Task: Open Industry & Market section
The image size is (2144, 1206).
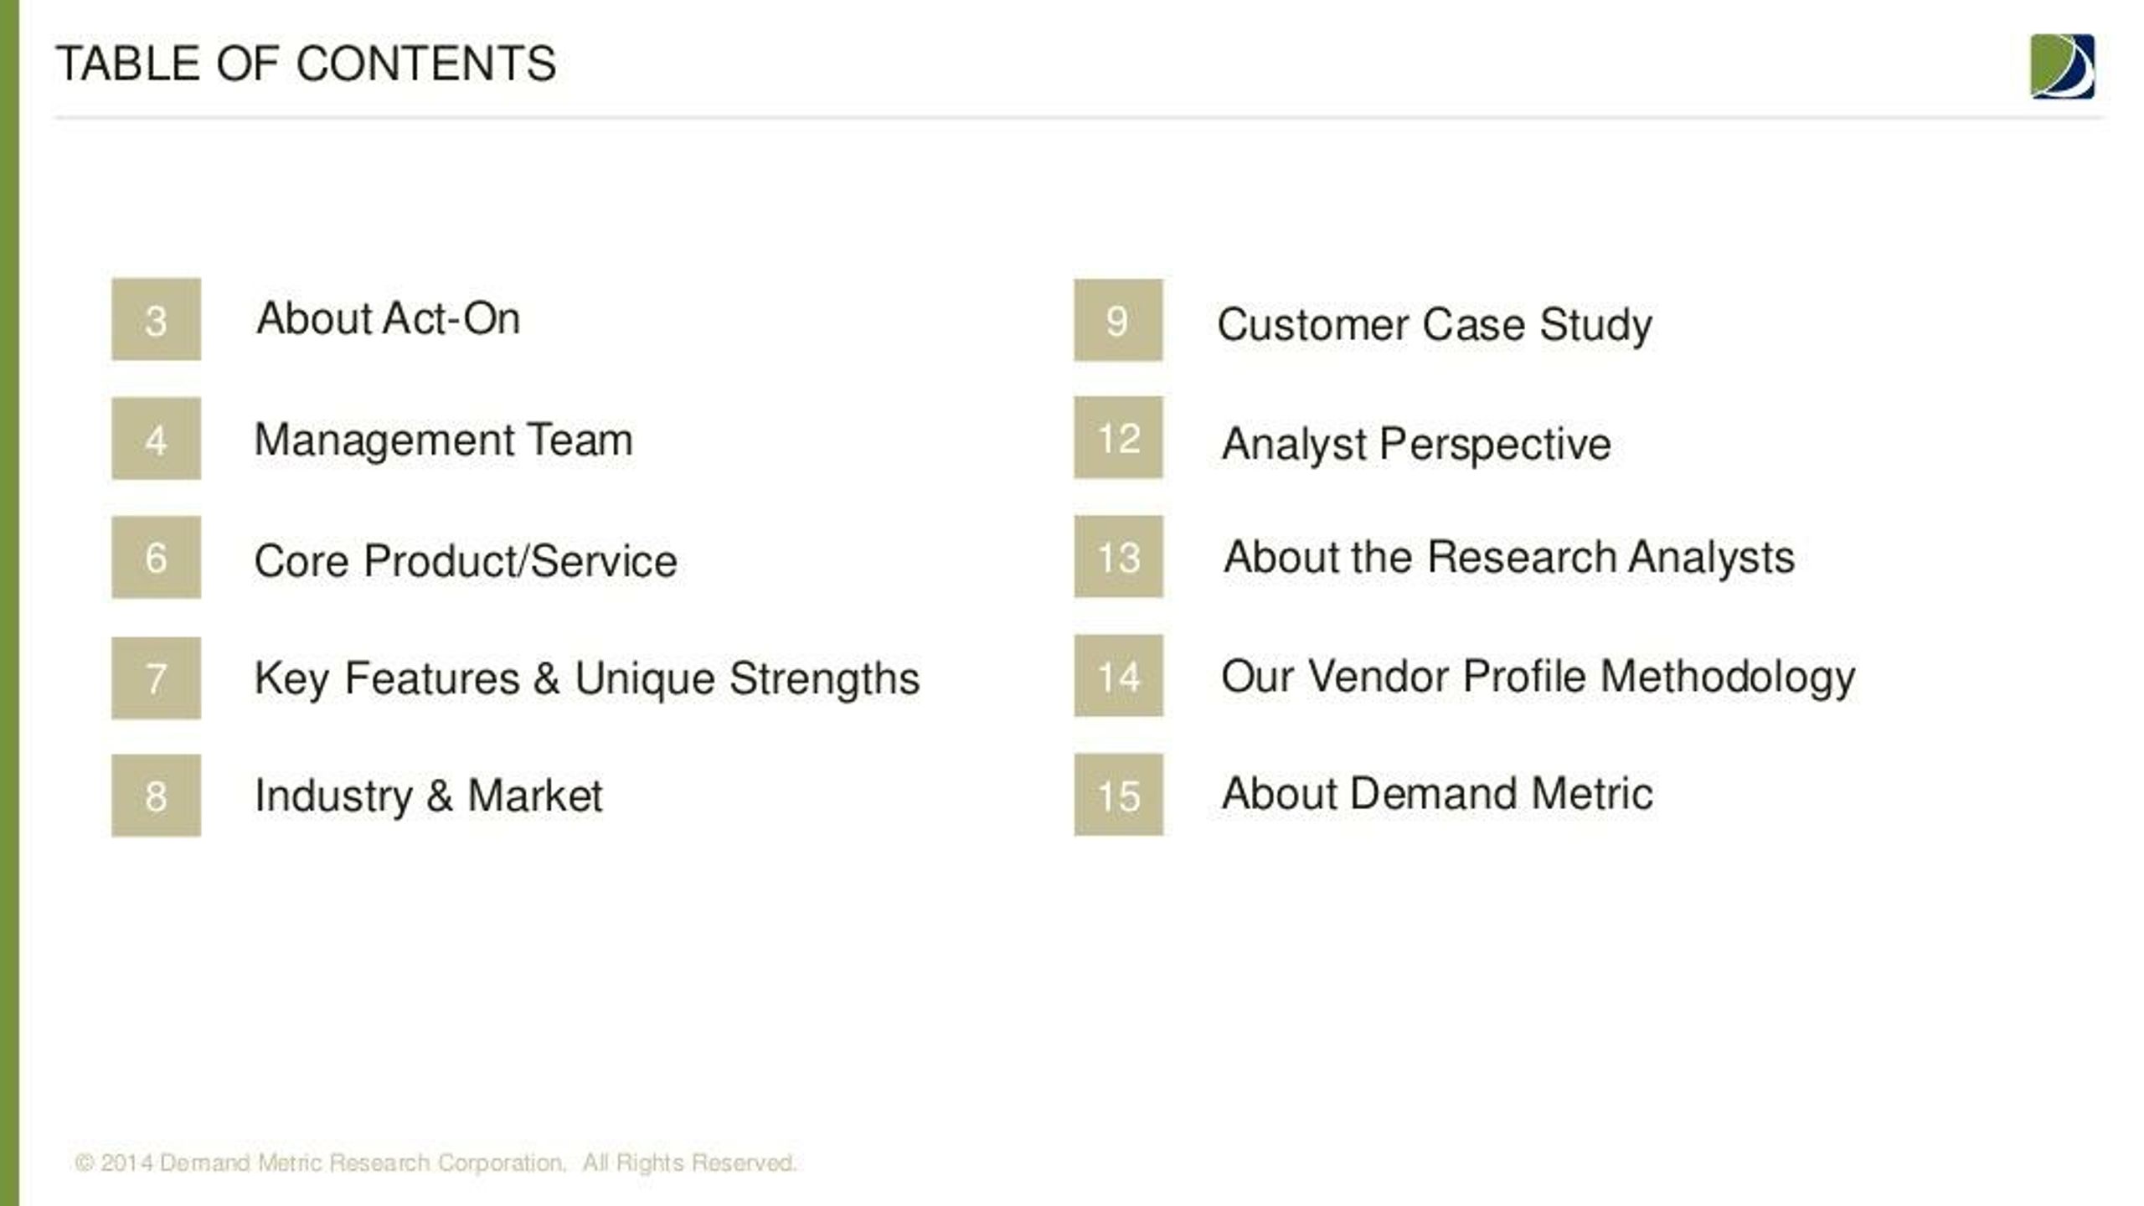Action: [x=428, y=796]
